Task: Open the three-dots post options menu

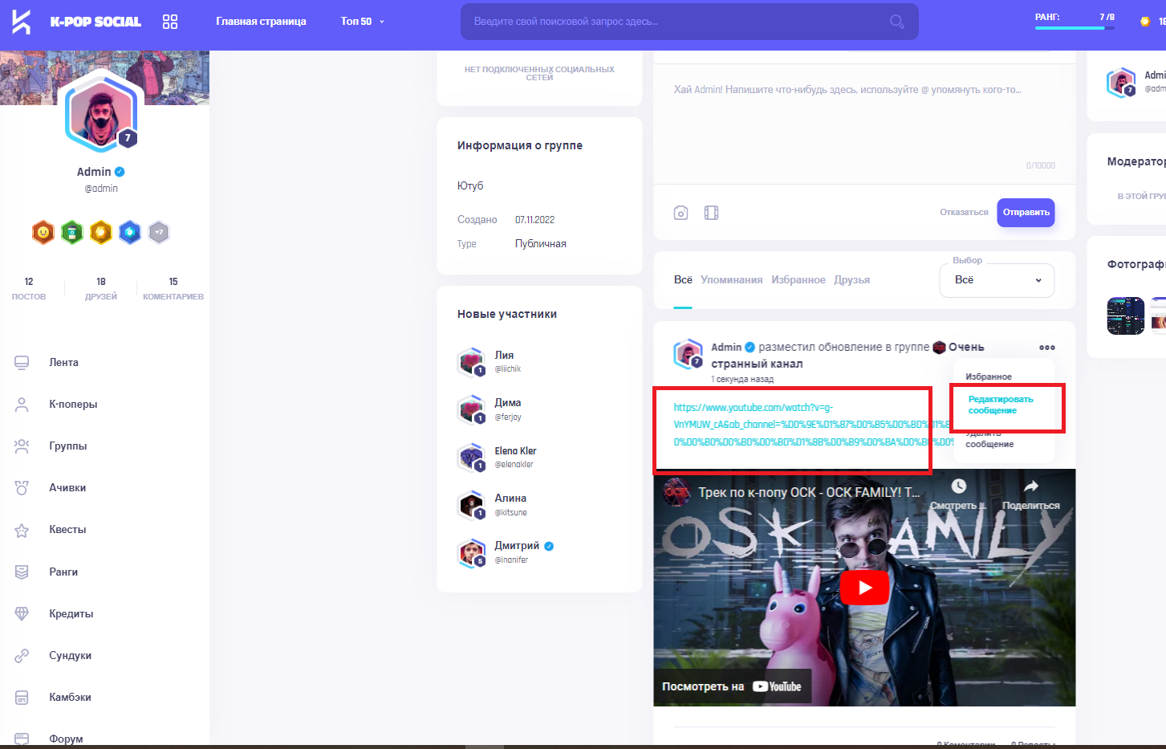Action: coord(1046,348)
